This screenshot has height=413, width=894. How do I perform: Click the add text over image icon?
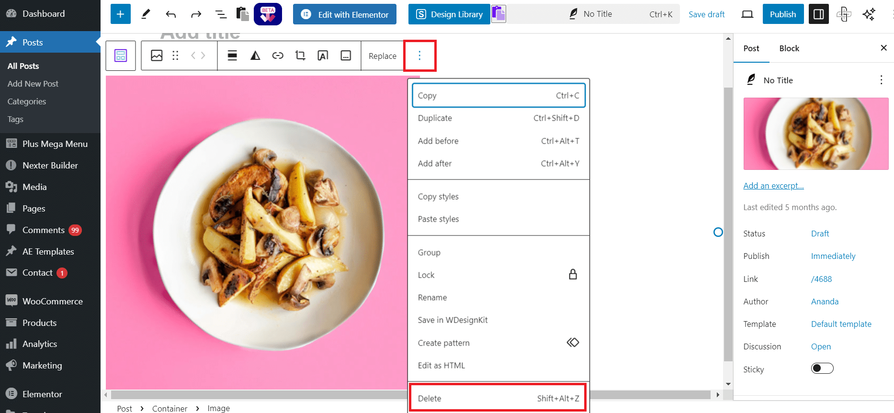[x=323, y=56]
